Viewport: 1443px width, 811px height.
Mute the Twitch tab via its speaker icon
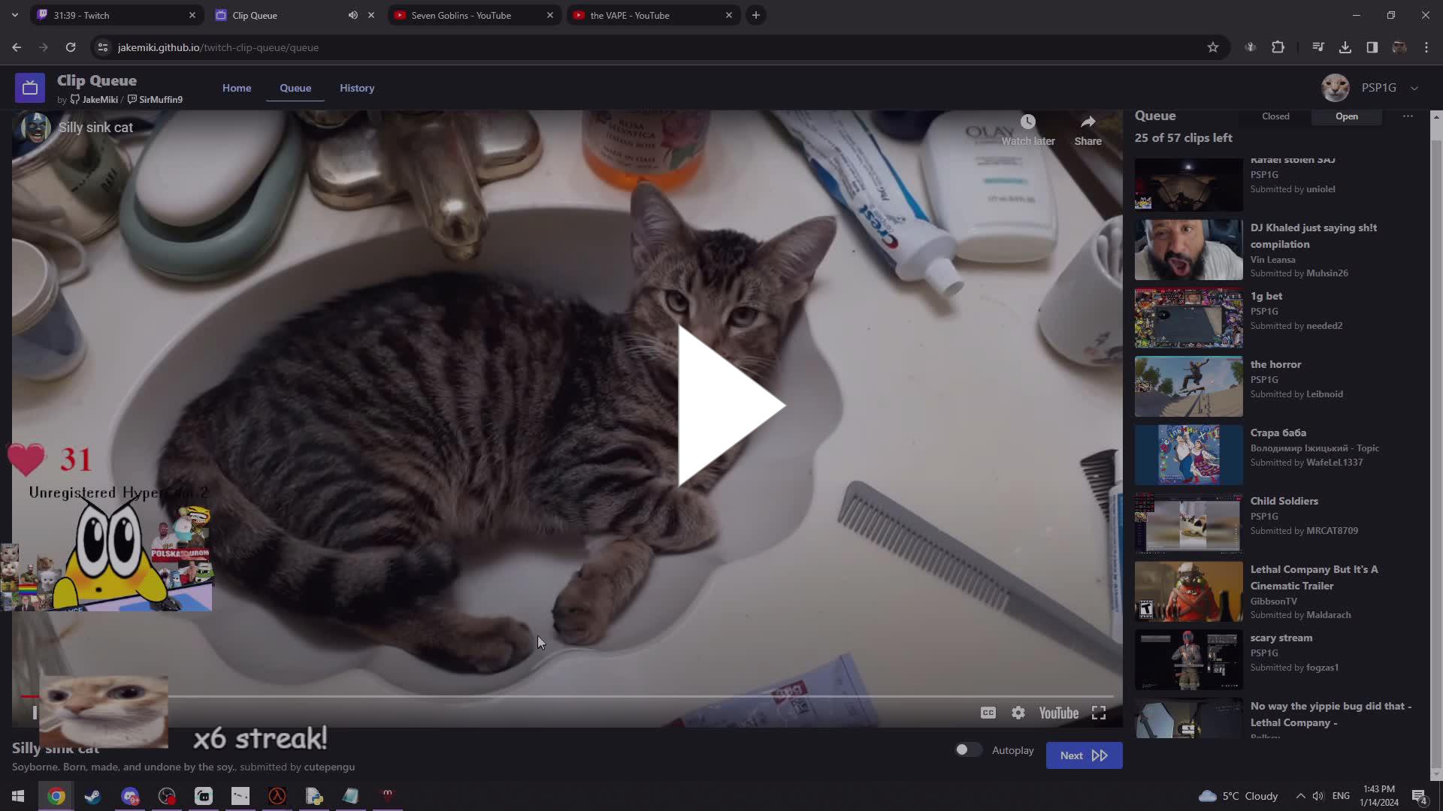pyautogui.click(x=352, y=15)
